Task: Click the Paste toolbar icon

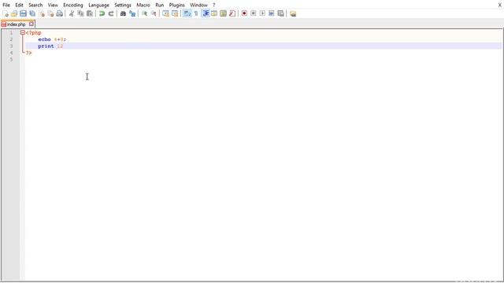Action: (x=90, y=13)
